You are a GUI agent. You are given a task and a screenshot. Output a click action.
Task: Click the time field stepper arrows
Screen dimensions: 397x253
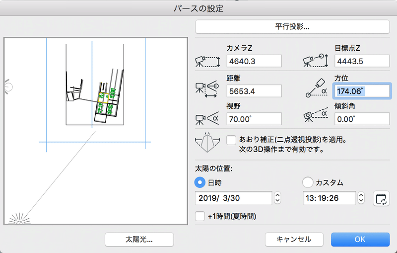pyautogui.click(x=362, y=198)
